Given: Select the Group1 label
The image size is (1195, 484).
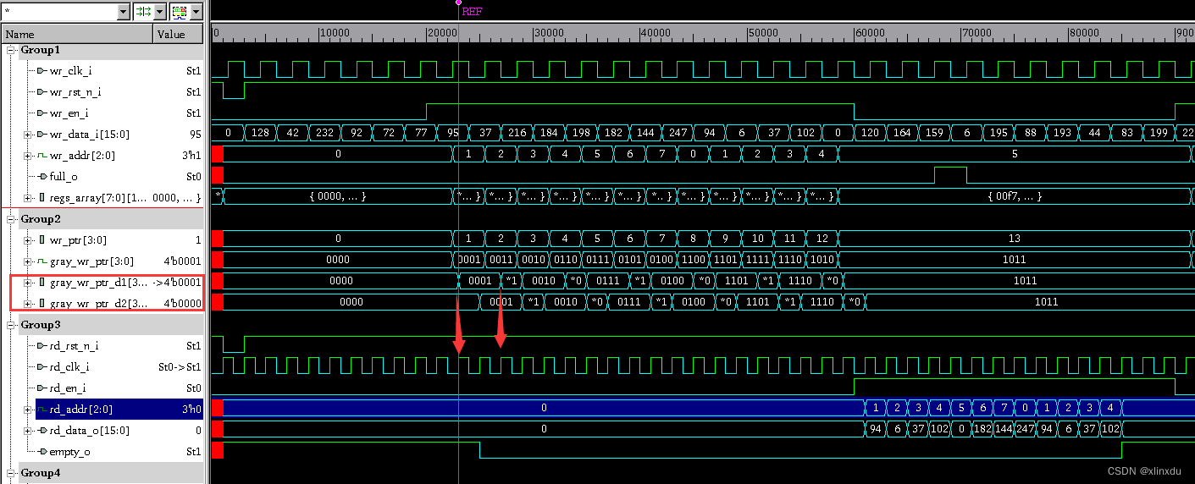Looking at the screenshot, I should [x=40, y=50].
